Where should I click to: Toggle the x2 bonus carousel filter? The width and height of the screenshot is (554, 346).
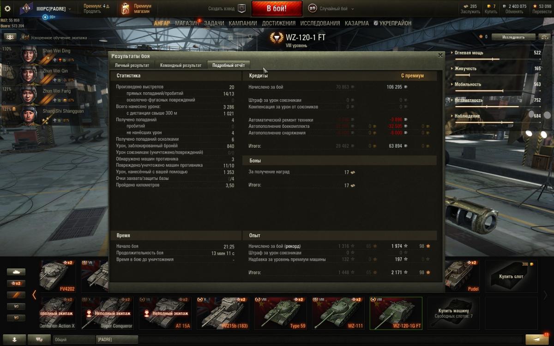[16, 283]
